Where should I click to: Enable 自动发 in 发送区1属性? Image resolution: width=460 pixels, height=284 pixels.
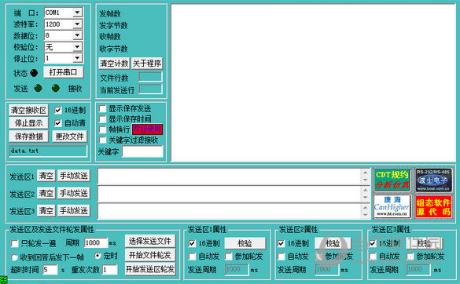click(x=192, y=257)
